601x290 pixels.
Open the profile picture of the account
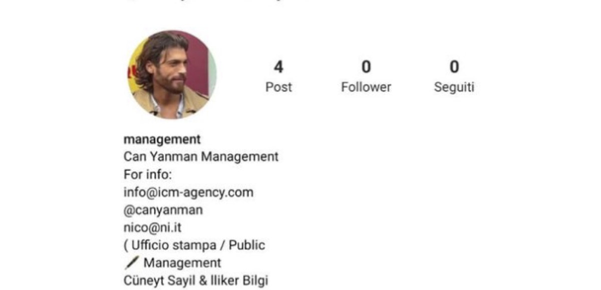tap(172, 75)
